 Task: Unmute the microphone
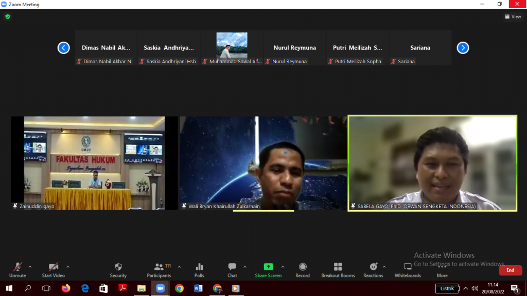[17, 269]
